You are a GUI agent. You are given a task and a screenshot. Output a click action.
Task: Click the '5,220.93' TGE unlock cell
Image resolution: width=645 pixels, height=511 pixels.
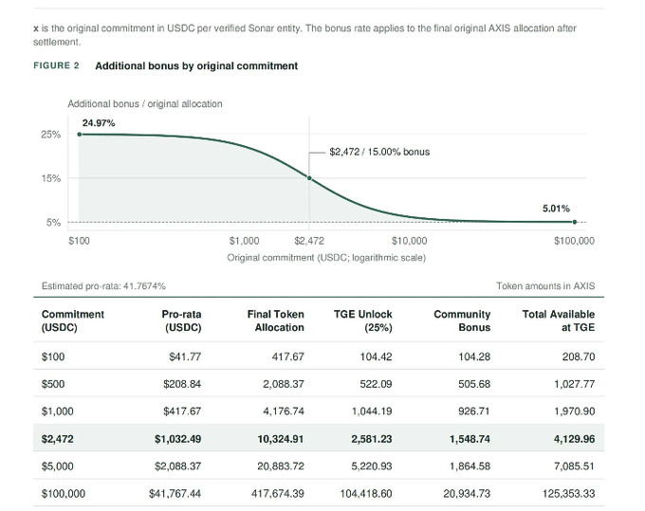(x=372, y=466)
